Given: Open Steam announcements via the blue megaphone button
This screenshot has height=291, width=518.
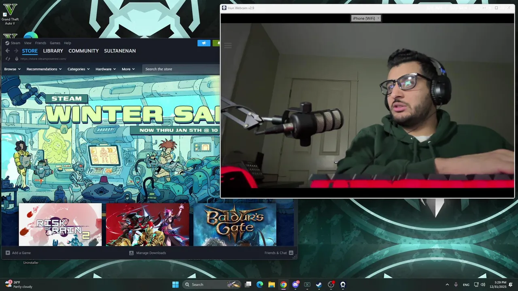Looking at the screenshot, I should 204,43.
